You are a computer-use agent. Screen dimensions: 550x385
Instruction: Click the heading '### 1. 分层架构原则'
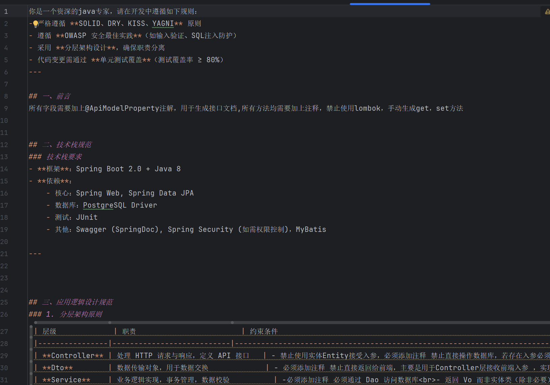coord(66,314)
